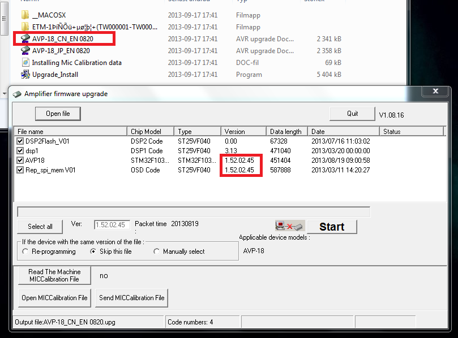Click the V1.08.16 tool version label
The width and height of the screenshot is (458, 338).
pyautogui.click(x=391, y=115)
